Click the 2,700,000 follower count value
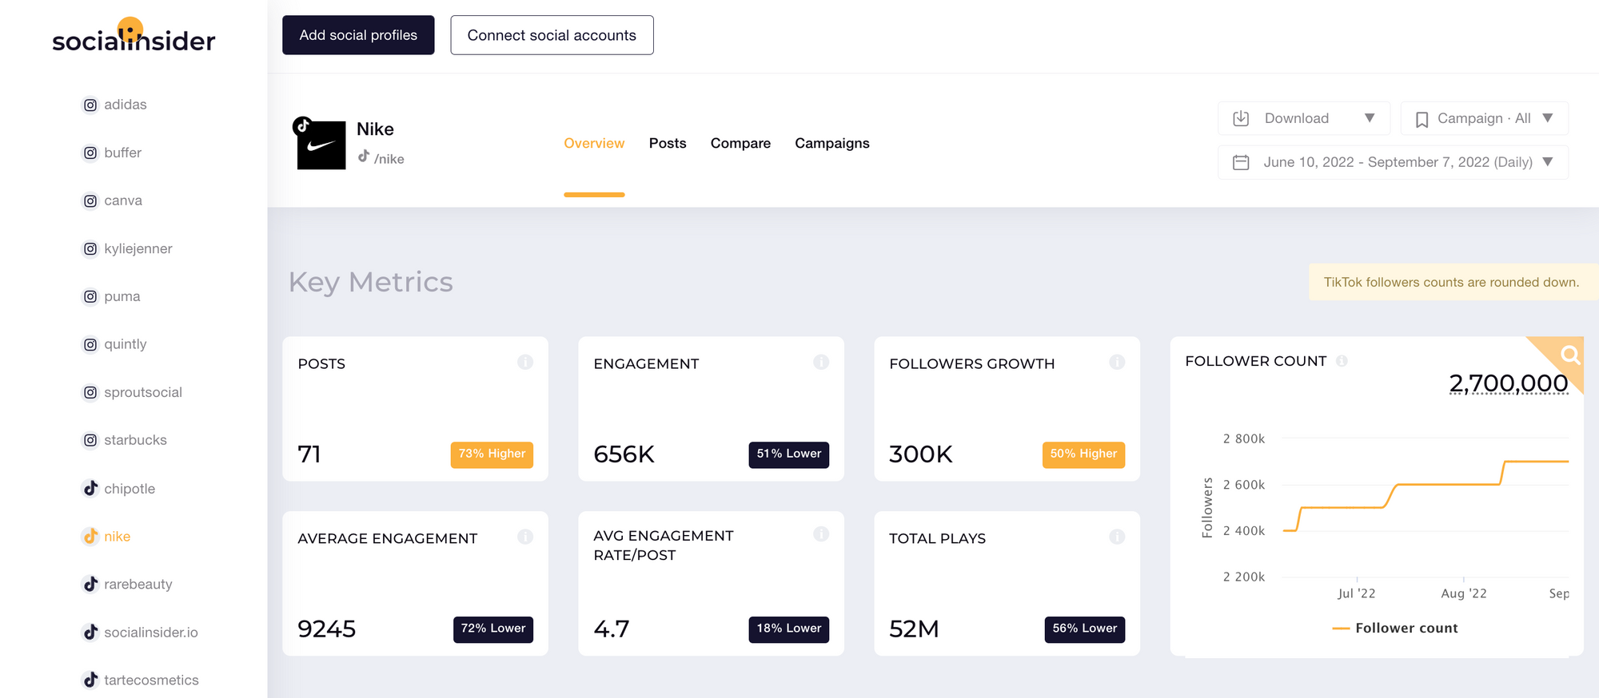Screen dimensions: 1599x698 [1508, 383]
